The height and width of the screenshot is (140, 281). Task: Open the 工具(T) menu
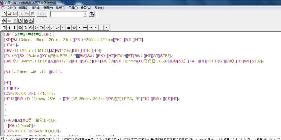point(73,8)
